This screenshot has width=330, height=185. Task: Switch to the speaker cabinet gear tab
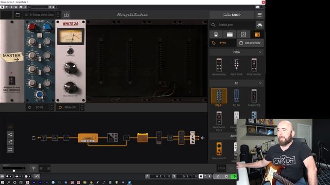pyautogui.click(x=243, y=34)
